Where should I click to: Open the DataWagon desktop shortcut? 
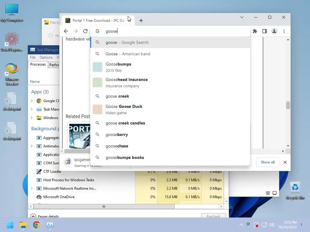point(12,42)
